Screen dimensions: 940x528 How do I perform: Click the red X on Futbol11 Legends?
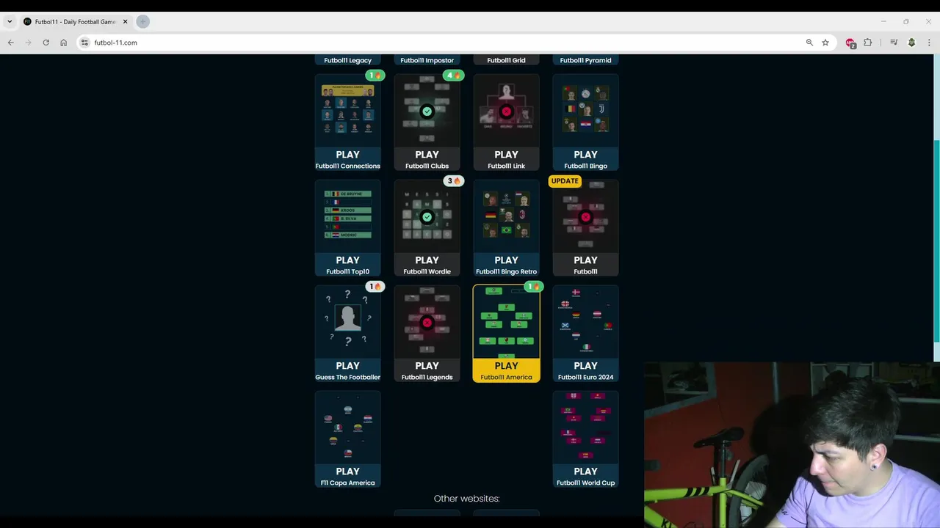tap(427, 323)
